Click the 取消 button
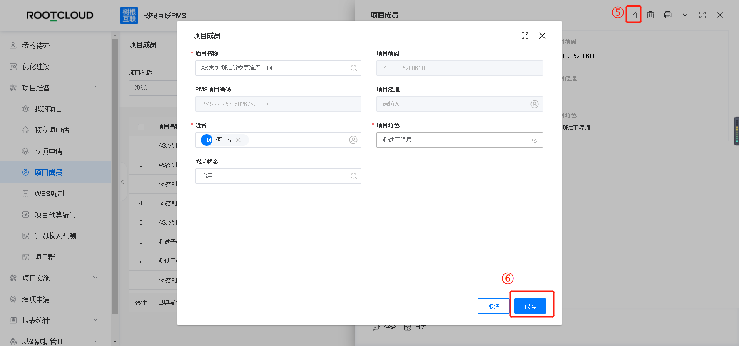 tap(494, 306)
